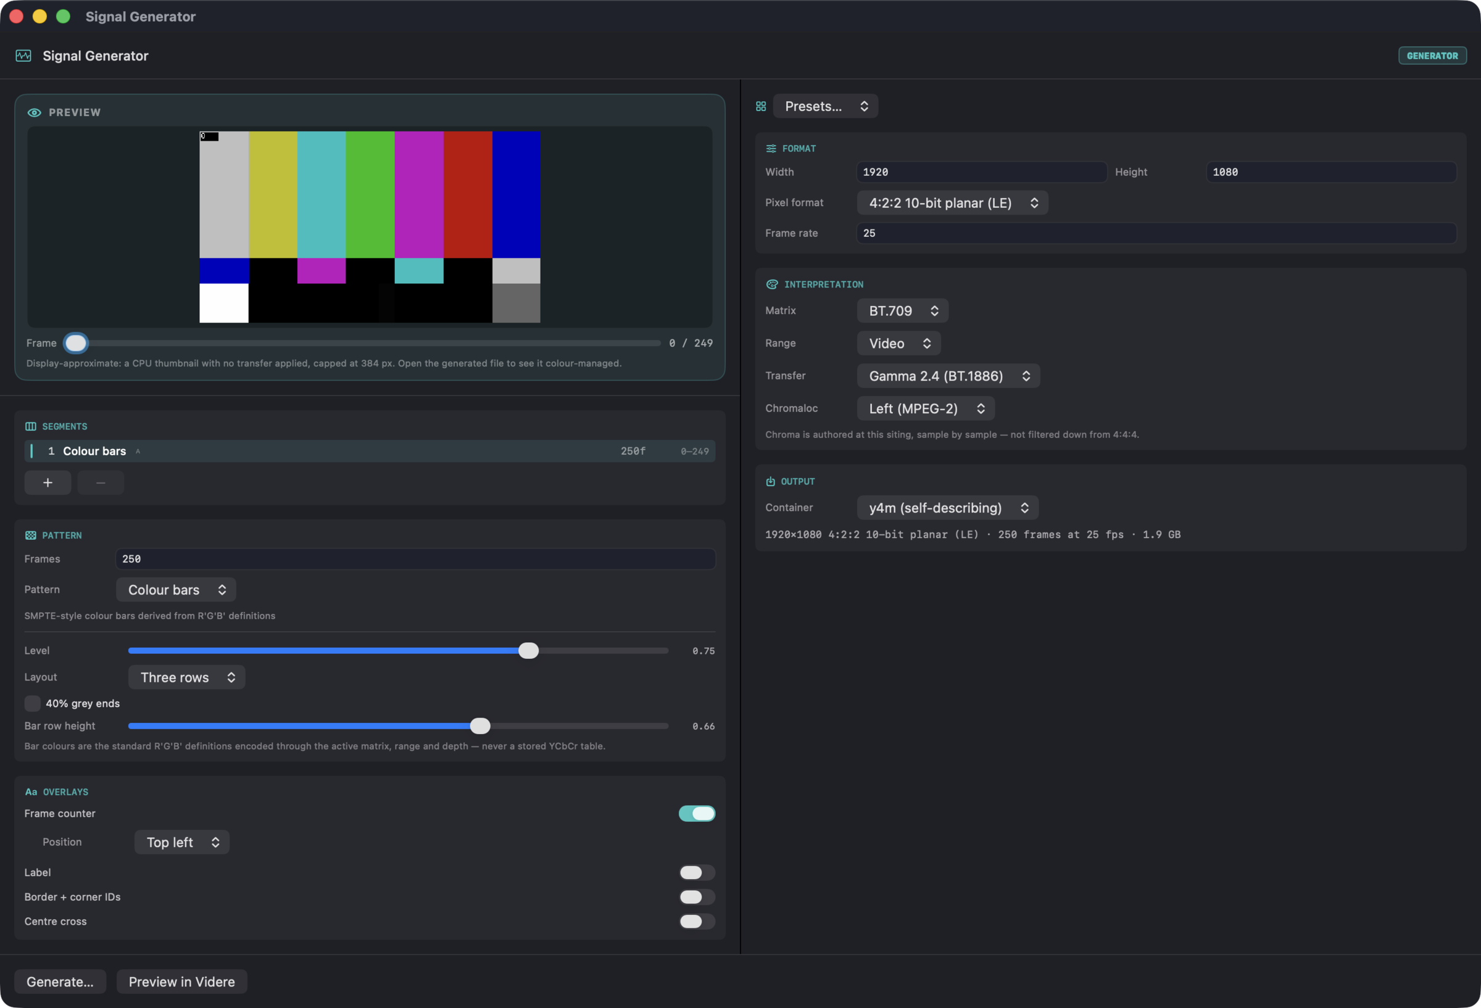Click the Frame slider thumb

pos(76,343)
